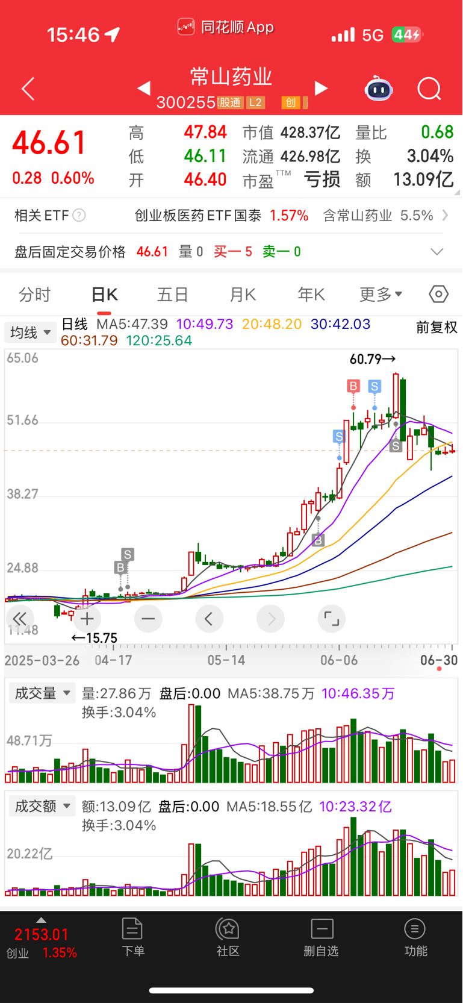Expand the 相关ETF row chevron
This screenshot has width=463, height=1003.
(x=445, y=215)
